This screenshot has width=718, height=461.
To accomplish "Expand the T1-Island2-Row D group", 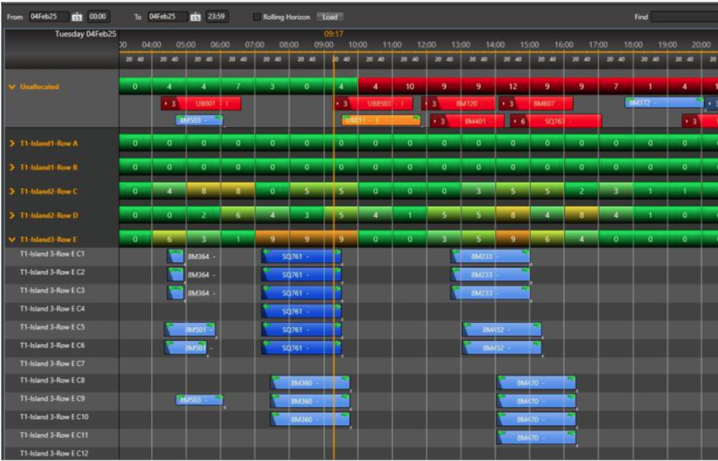I will pos(12,215).
